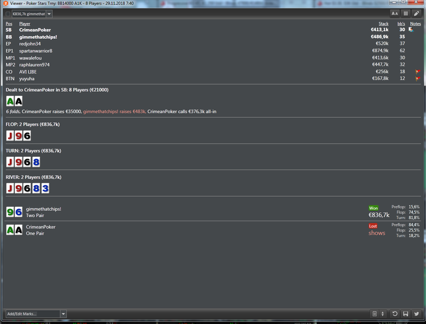
Task: Save the hand with the floppy disk icon
Action: 406,314
